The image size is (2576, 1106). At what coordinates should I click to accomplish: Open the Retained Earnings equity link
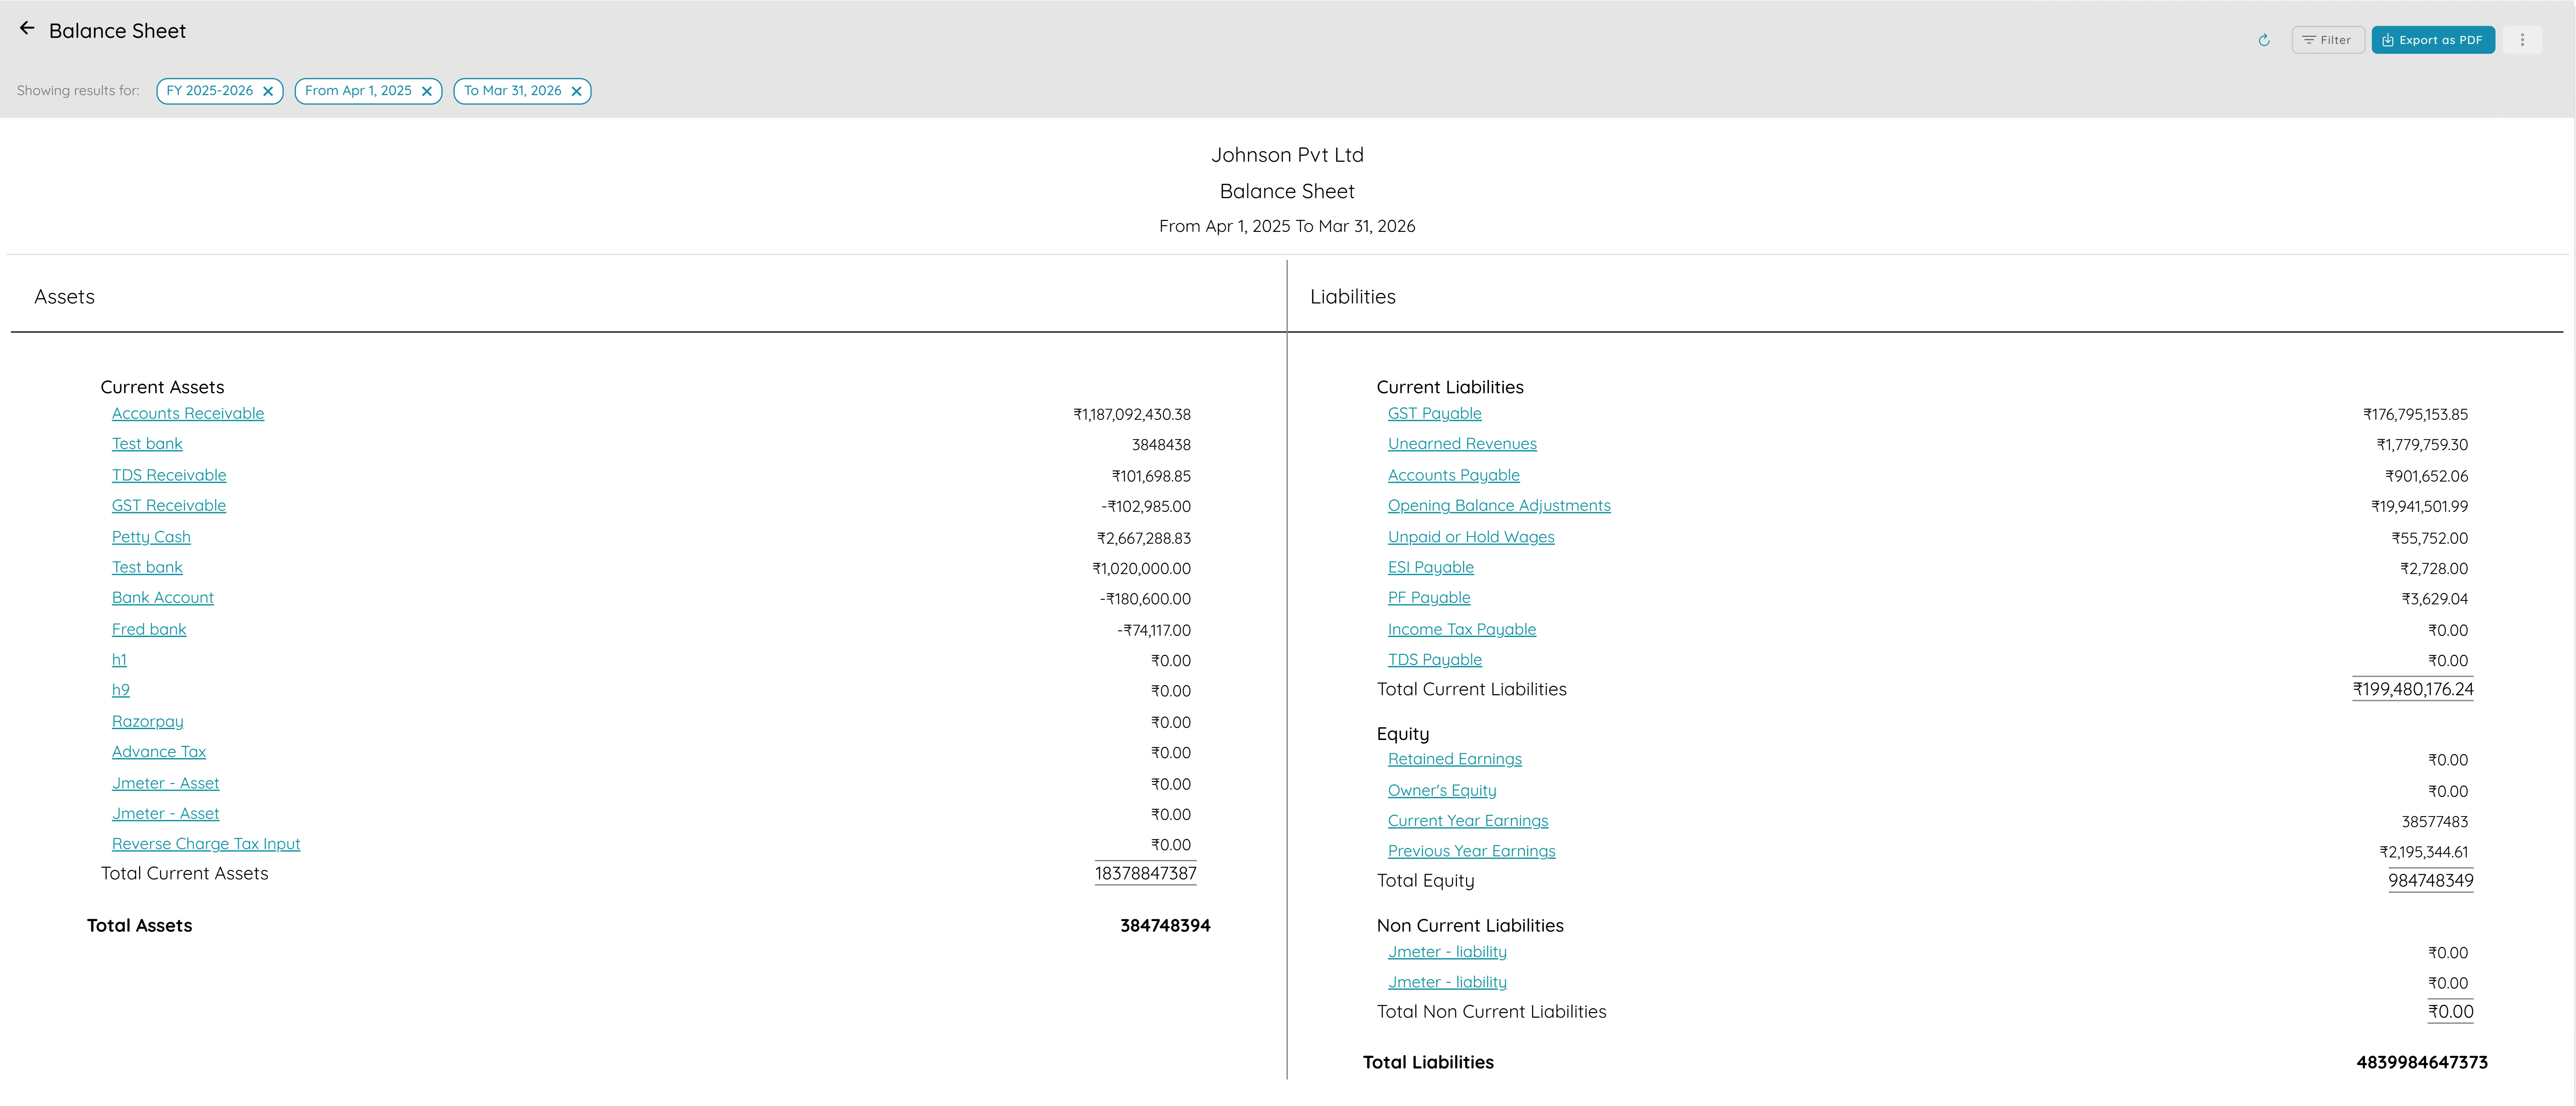click(1454, 759)
